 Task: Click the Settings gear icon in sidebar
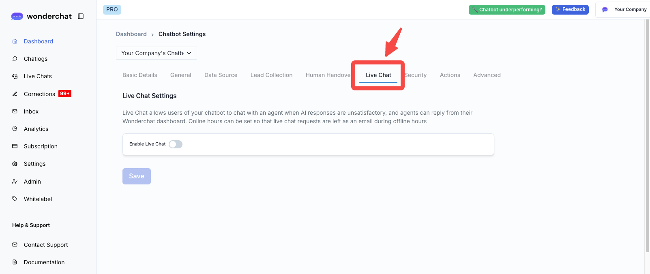[x=15, y=164]
